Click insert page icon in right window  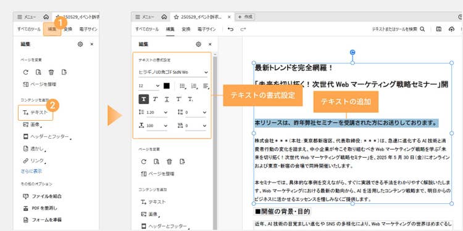click(x=183, y=161)
